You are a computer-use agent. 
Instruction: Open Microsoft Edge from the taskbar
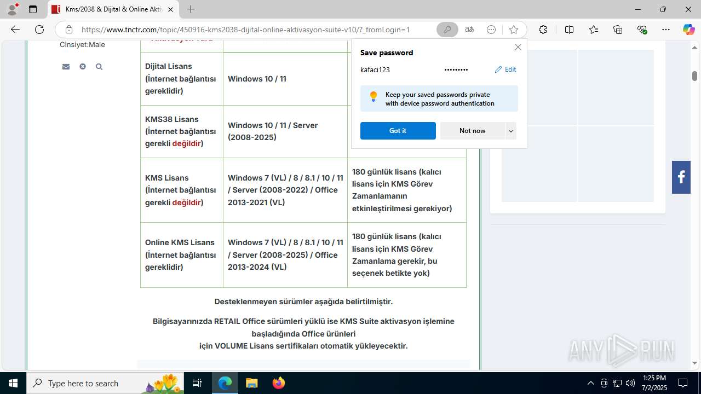point(225,383)
